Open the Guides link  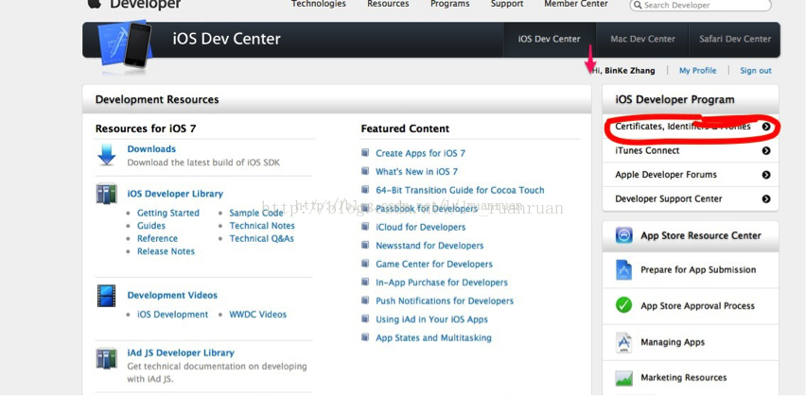pos(151,226)
